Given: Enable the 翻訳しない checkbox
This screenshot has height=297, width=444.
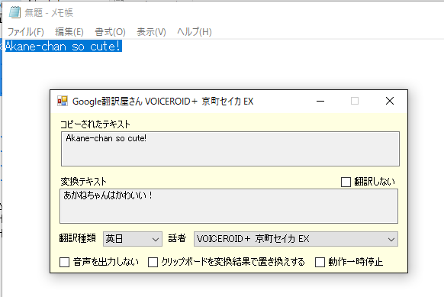Looking at the screenshot, I should (346, 182).
